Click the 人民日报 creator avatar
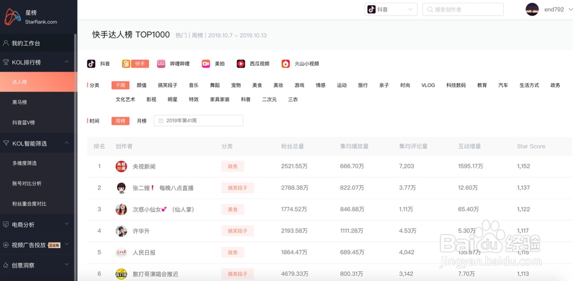The width and height of the screenshot is (573, 281). point(121,252)
